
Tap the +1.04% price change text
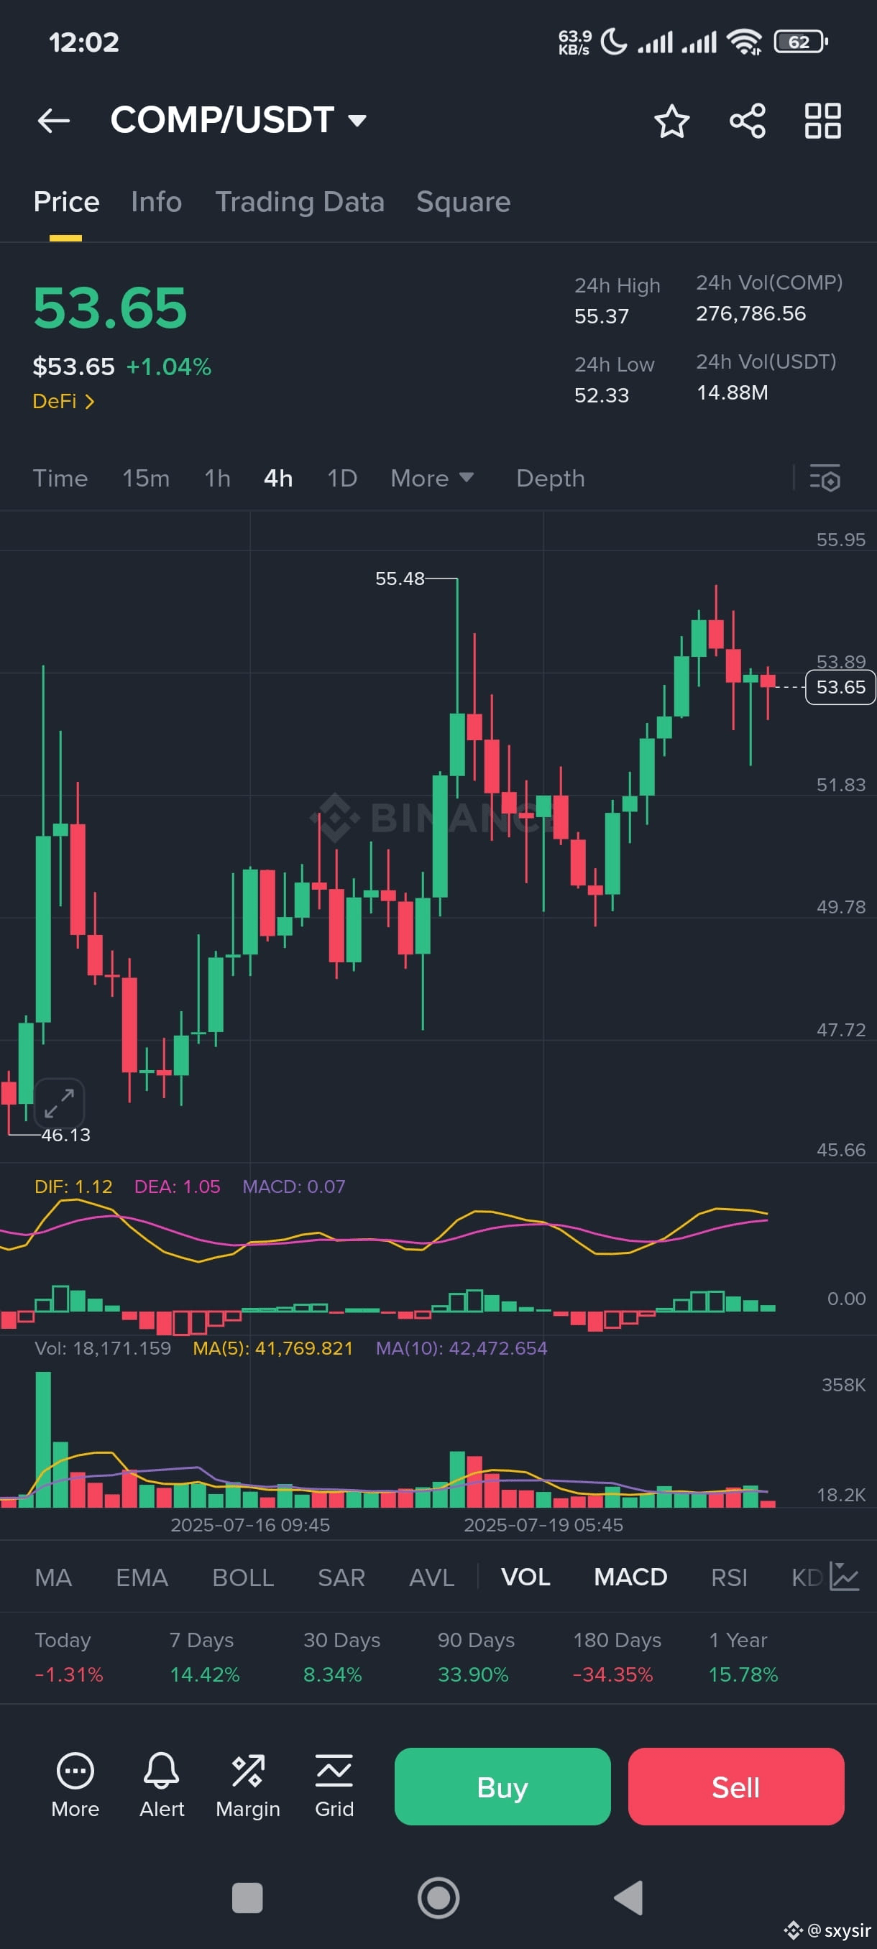click(x=169, y=367)
